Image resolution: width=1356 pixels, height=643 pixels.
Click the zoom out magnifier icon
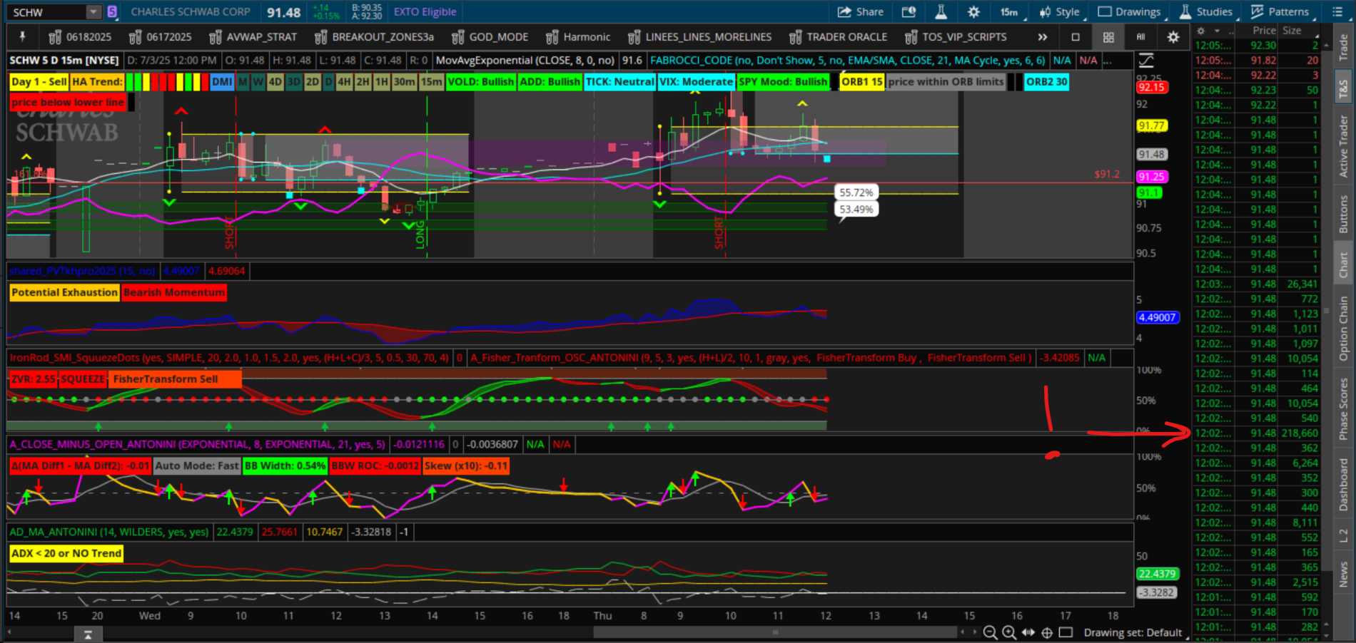[x=990, y=632]
